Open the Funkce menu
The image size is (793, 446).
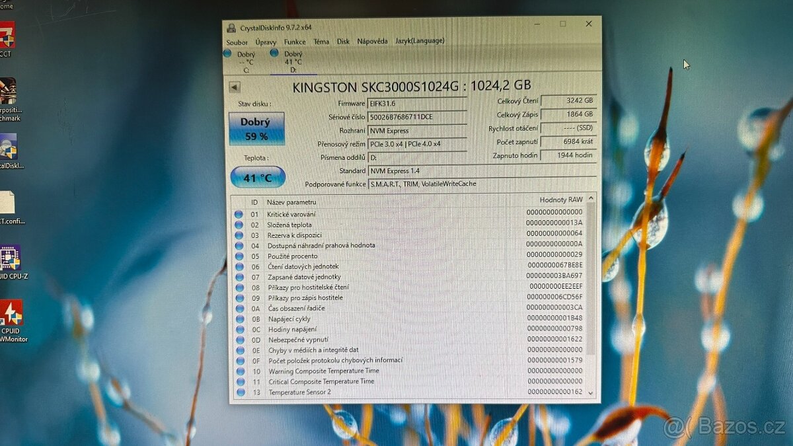[295, 41]
